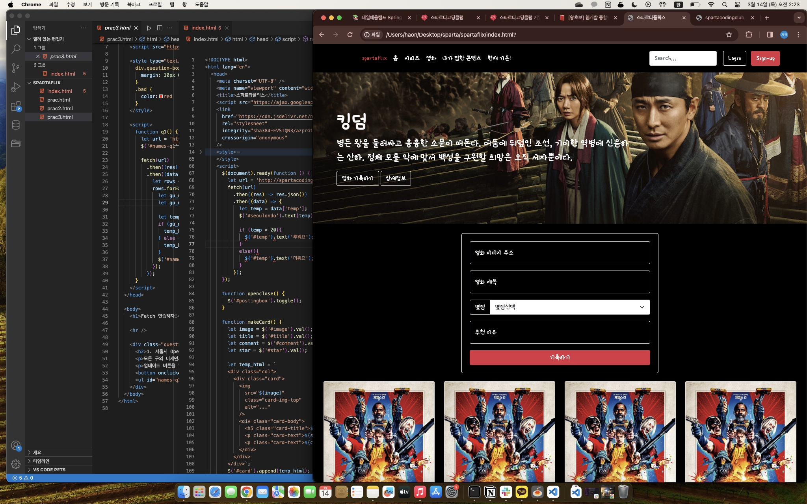Open more actions for the prac3.html editor group

pos(170,28)
